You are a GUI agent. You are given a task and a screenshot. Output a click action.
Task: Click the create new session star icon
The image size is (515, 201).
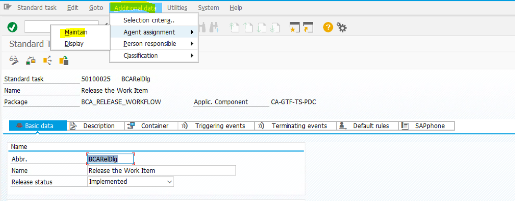[x=295, y=27]
